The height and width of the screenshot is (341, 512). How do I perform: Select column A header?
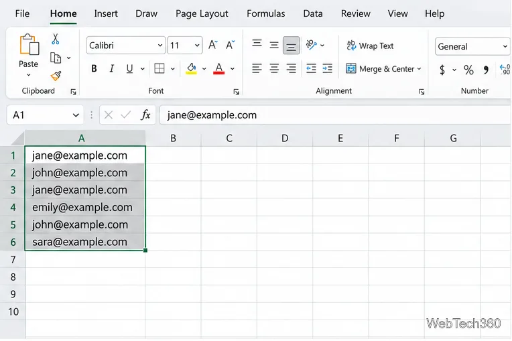point(85,138)
